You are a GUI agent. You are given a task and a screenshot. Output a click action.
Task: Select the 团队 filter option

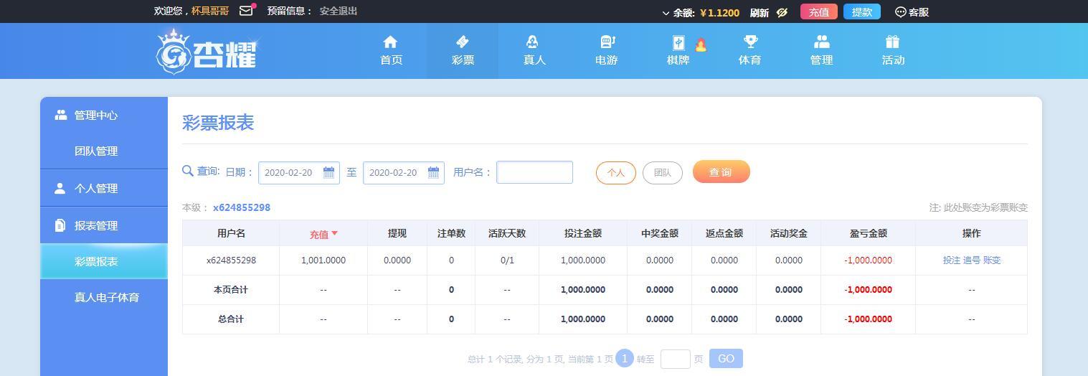click(663, 172)
